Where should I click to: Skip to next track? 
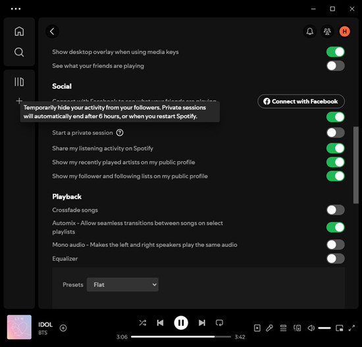point(202,323)
